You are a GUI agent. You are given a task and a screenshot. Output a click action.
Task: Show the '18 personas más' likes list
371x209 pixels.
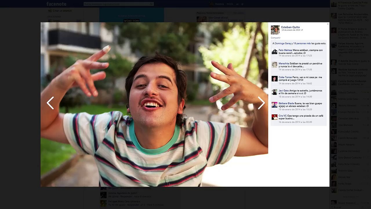point(302,44)
